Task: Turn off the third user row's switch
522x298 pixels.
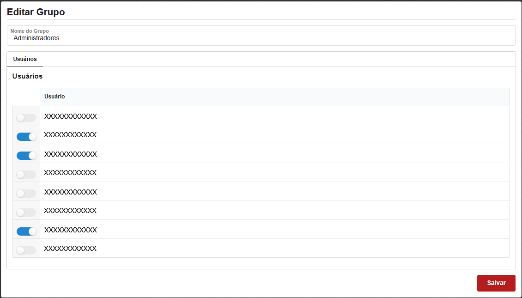Action: coord(26,156)
